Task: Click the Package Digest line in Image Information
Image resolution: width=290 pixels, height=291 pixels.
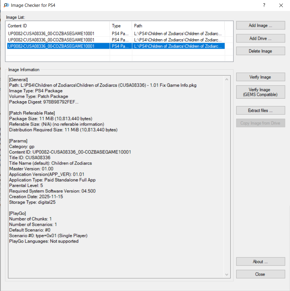Action: click(44, 102)
